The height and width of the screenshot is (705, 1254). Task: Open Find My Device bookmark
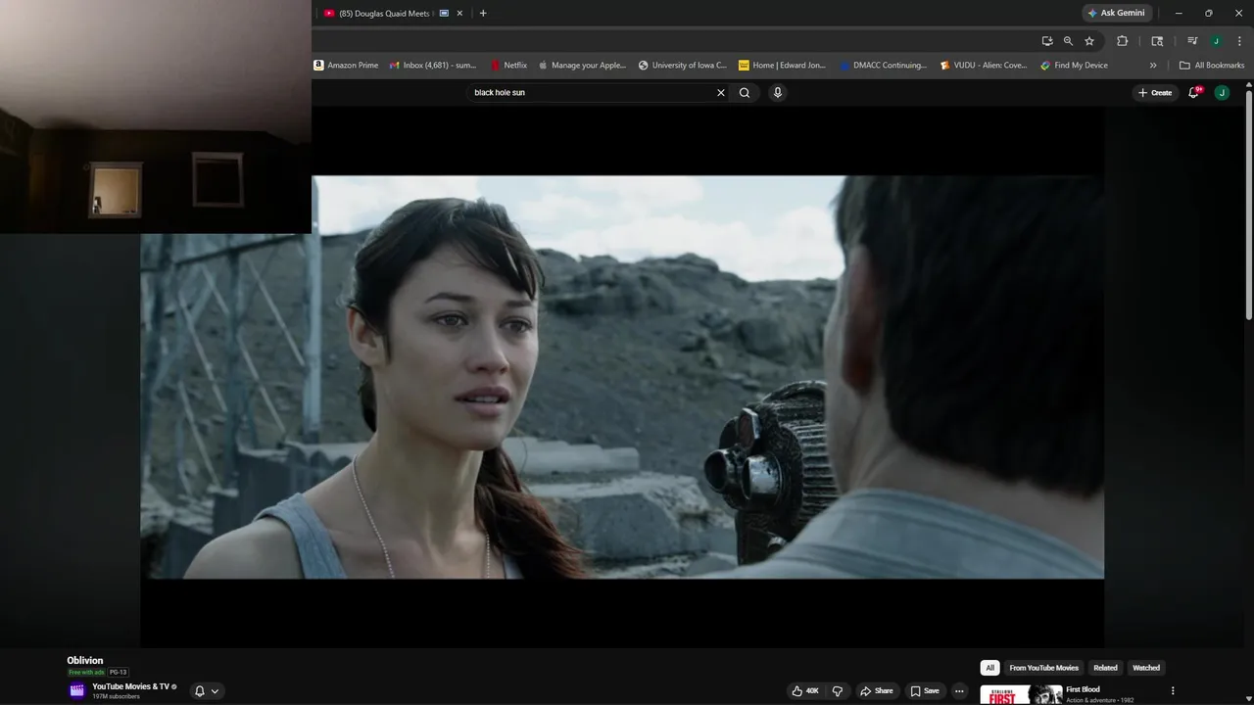pyautogui.click(x=1074, y=66)
